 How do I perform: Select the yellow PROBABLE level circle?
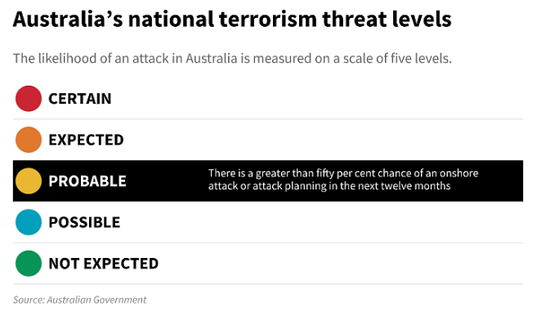pyautogui.click(x=29, y=181)
